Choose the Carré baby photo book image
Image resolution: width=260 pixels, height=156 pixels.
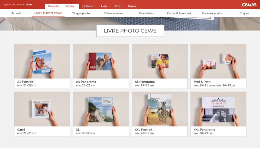click(x=42, y=109)
